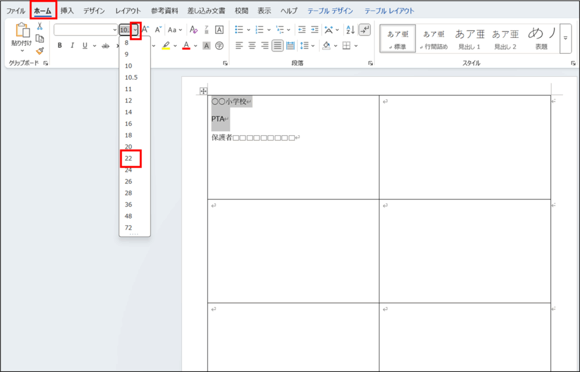This screenshot has height=372, width=580.
Task: Increase font size with the larger A icon
Action: pyautogui.click(x=146, y=30)
